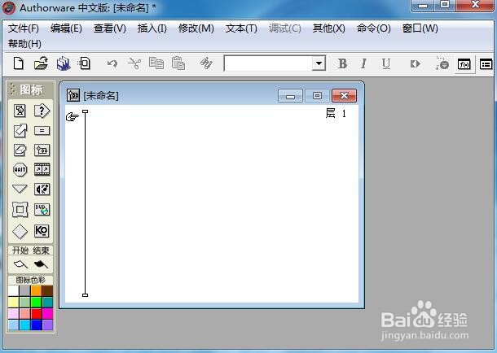This screenshot has height=353, width=497.
Task: Open the 编辑(E) menu
Action: point(66,28)
